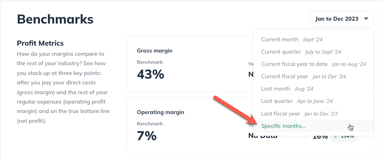The image size is (383, 159).
Task: Open the Jan to Dec 2023 date dropdown
Action: click(342, 19)
